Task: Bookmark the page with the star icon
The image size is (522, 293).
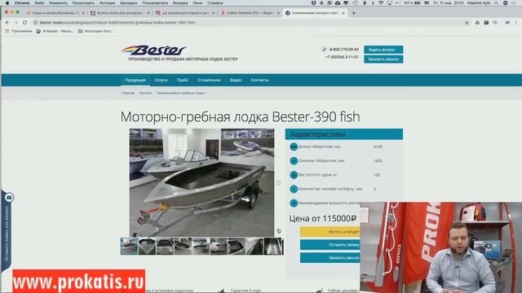Action: (x=467, y=23)
